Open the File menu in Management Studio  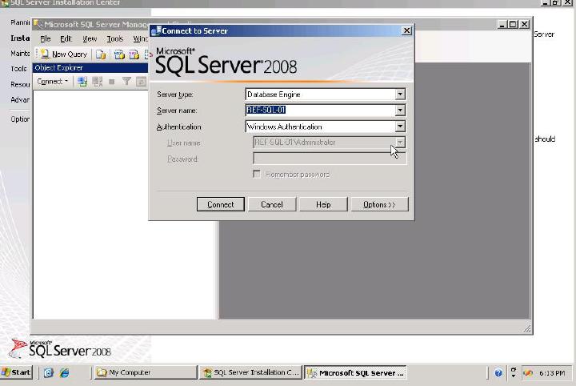(45, 38)
